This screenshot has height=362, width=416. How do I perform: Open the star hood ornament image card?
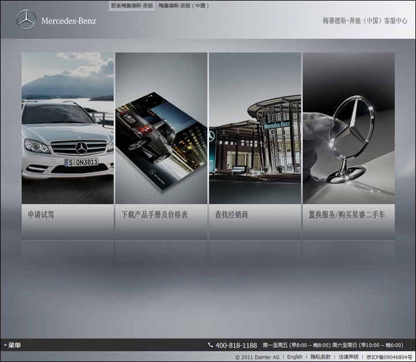pyautogui.click(x=348, y=128)
